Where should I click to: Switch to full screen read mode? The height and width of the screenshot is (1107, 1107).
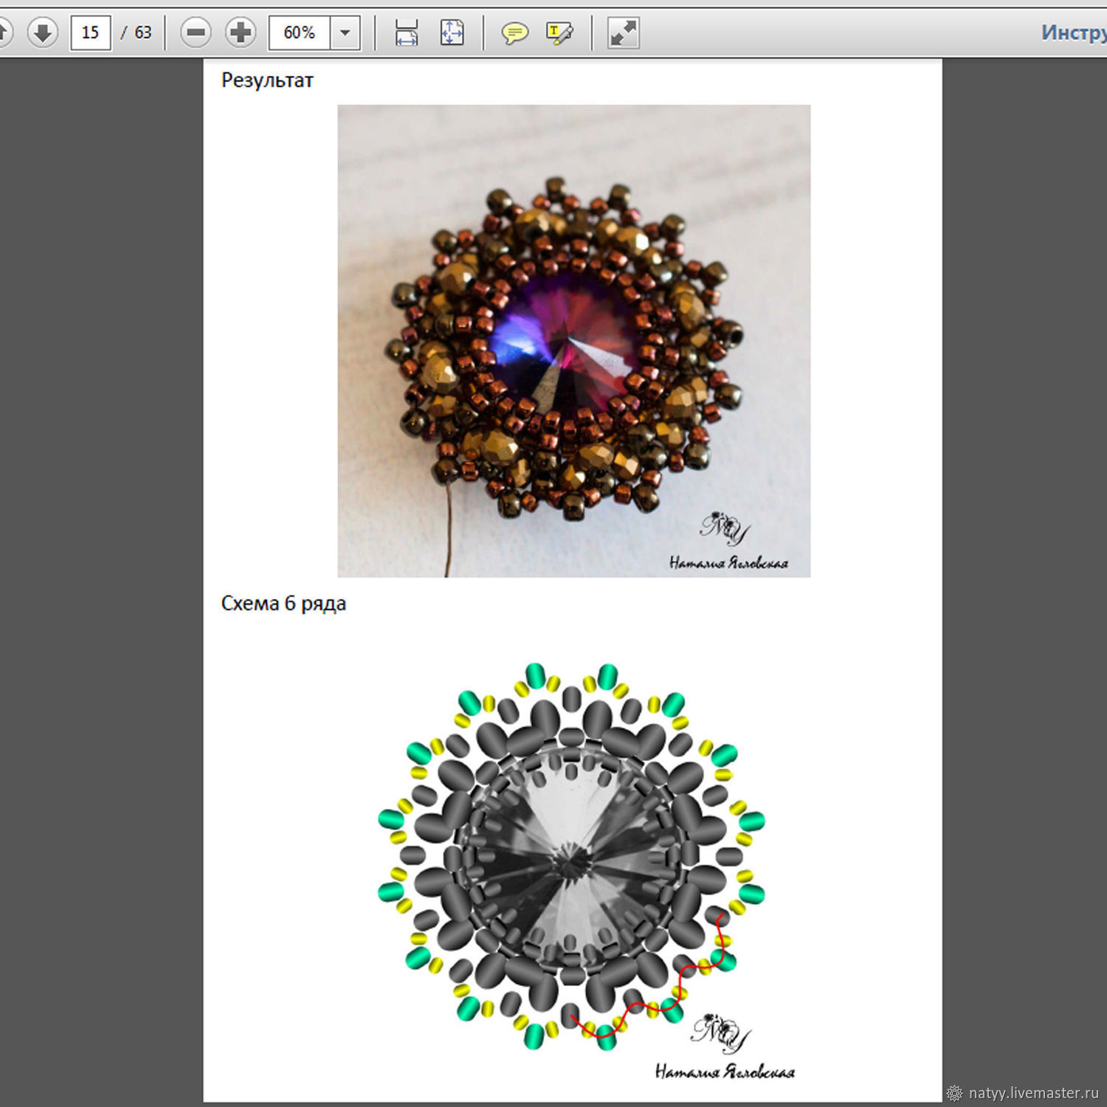623,32
